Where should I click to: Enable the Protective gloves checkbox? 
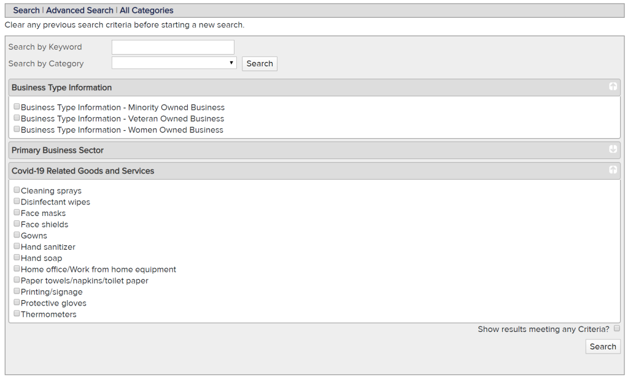click(x=17, y=302)
